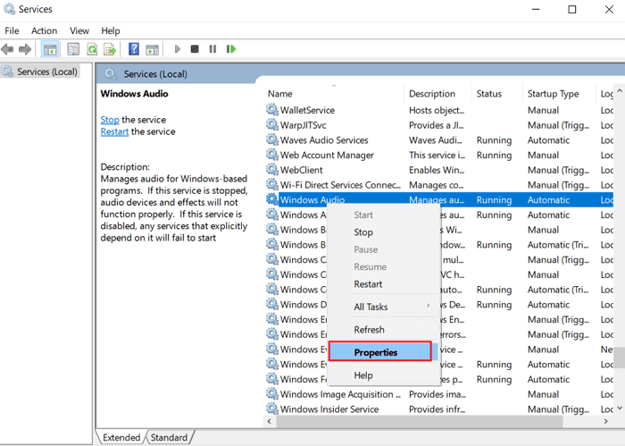Viewport: 625px width, 446px height.
Task: Click the Export List toolbar icon
Action: [110, 49]
